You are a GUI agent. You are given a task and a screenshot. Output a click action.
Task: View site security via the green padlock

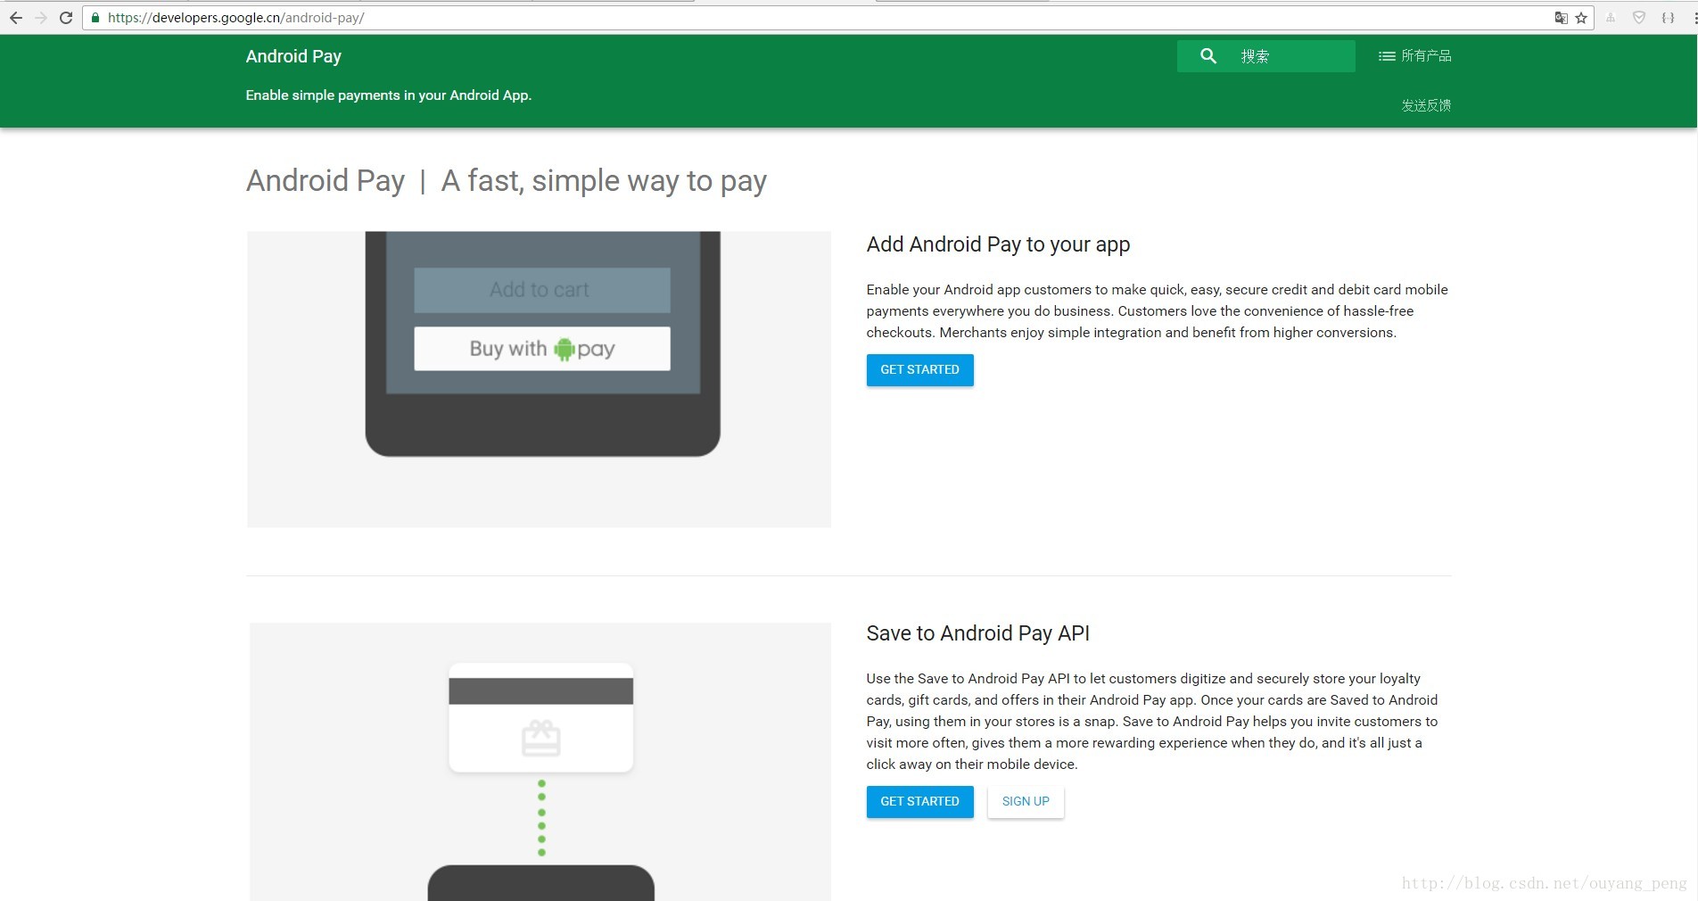pyautogui.click(x=95, y=18)
